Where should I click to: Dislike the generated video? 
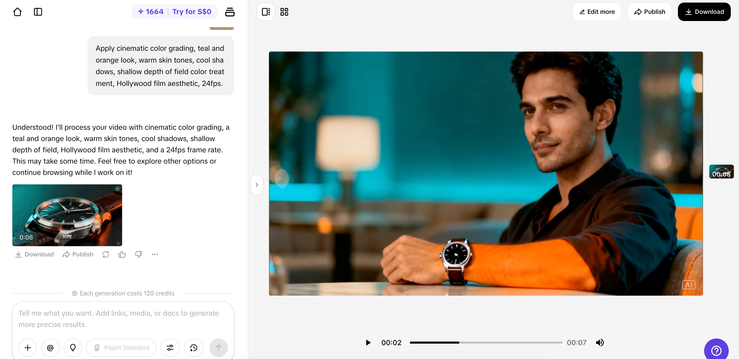click(139, 254)
